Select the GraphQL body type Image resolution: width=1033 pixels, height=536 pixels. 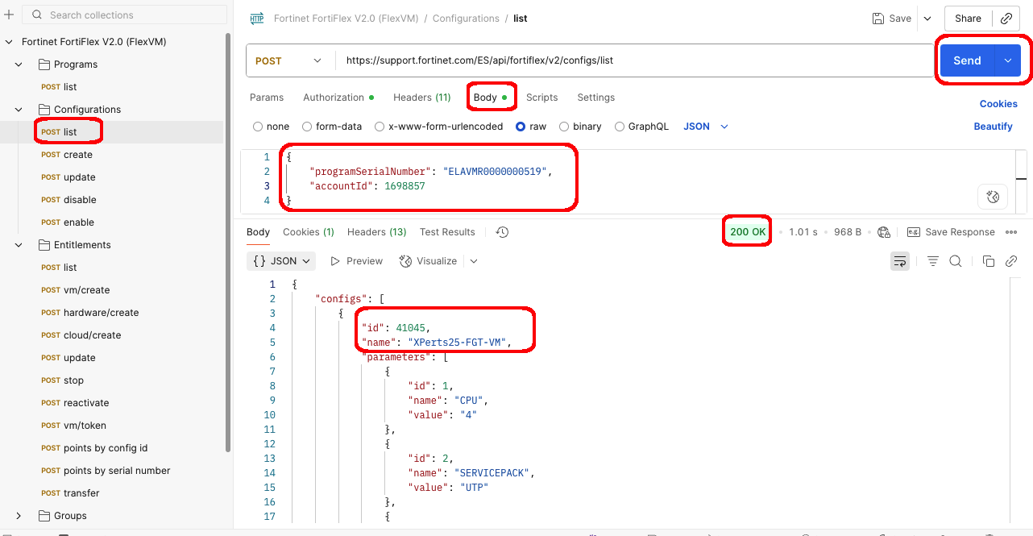620,127
